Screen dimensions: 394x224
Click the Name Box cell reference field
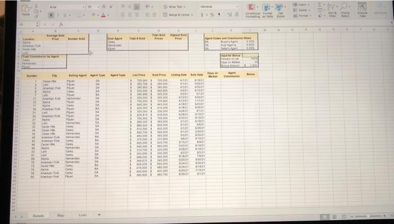pos(26,25)
